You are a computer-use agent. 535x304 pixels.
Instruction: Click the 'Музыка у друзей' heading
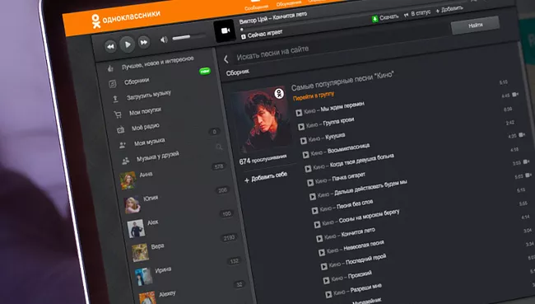(x=158, y=156)
